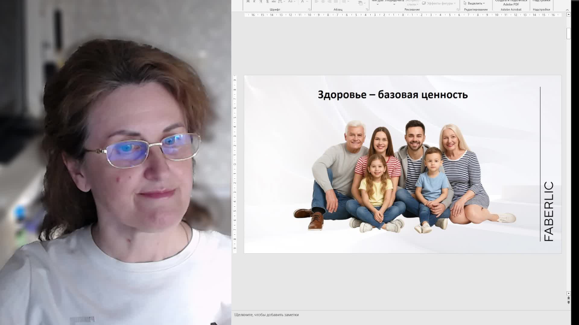
Task: Apply strikethrough abc text formatting
Action: coord(274,2)
